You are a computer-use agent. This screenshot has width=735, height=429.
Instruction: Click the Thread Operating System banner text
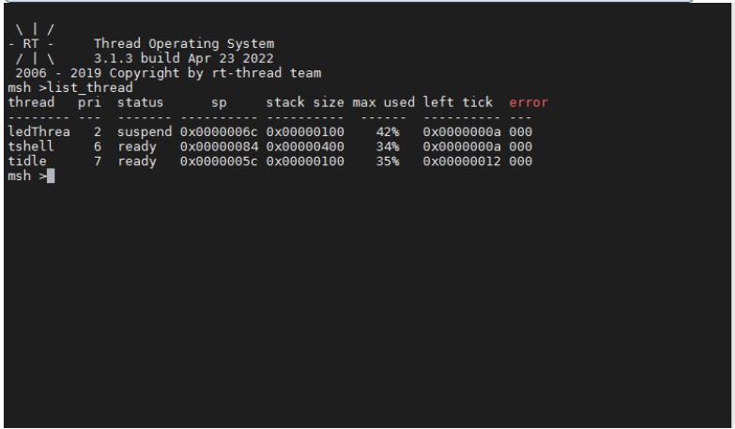pos(184,43)
